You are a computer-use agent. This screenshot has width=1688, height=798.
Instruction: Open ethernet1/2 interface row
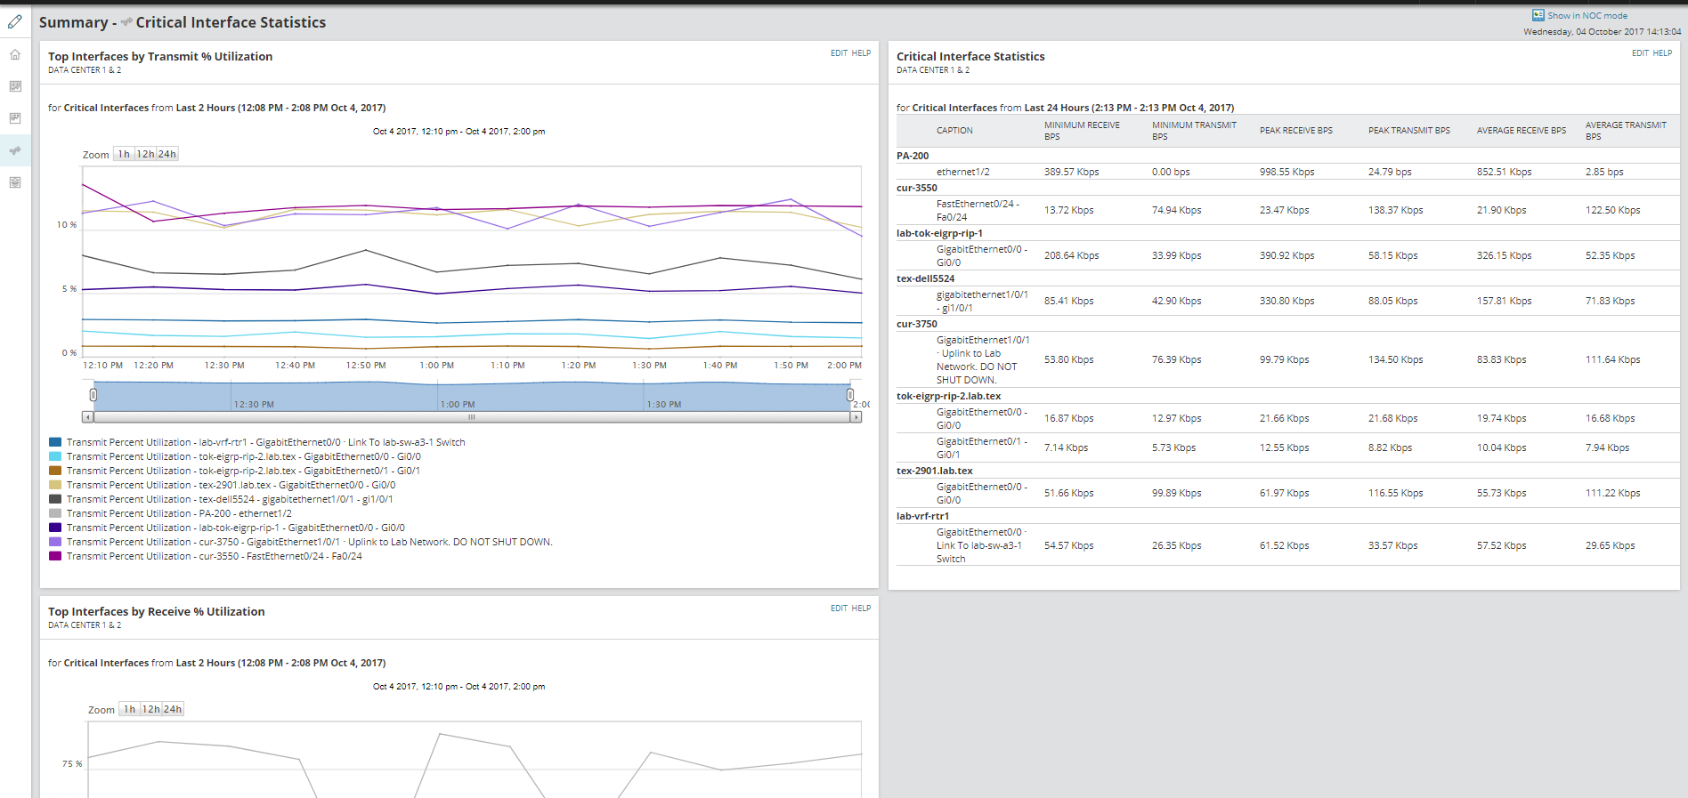click(x=963, y=172)
